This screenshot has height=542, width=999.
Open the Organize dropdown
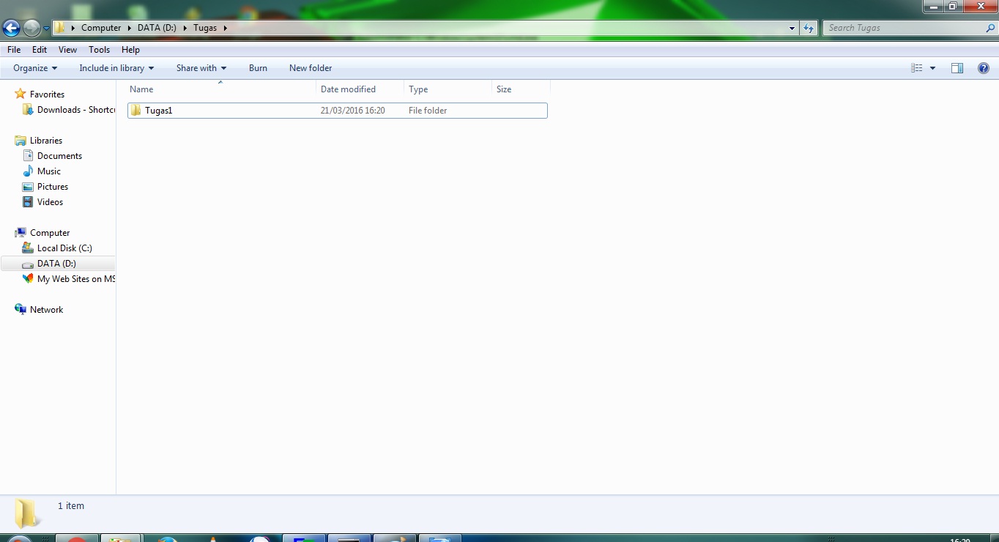(x=33, y=67)
